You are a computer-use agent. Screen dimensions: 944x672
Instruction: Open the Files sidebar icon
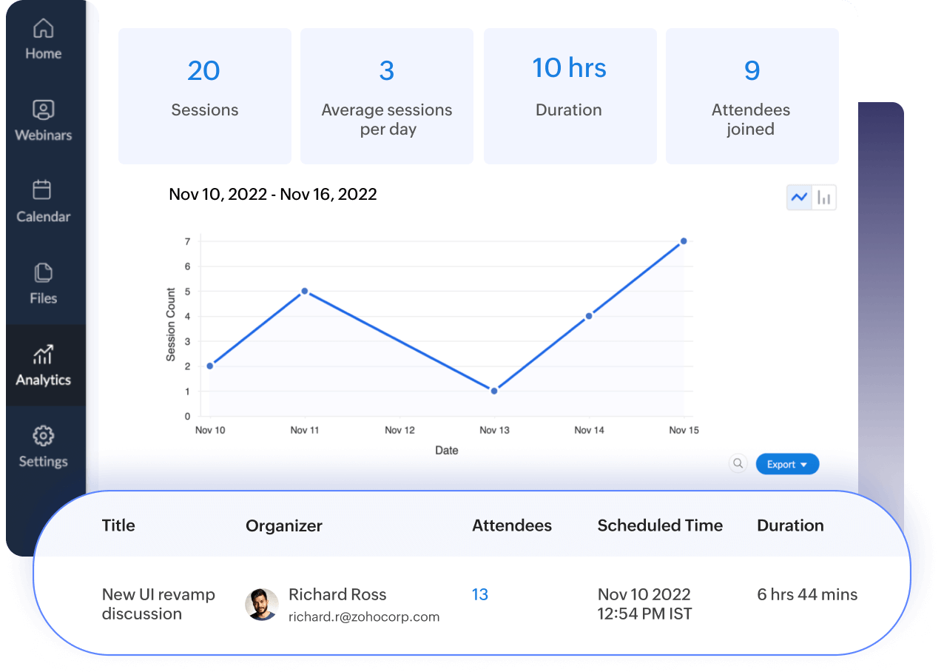[x=44, y=272]
